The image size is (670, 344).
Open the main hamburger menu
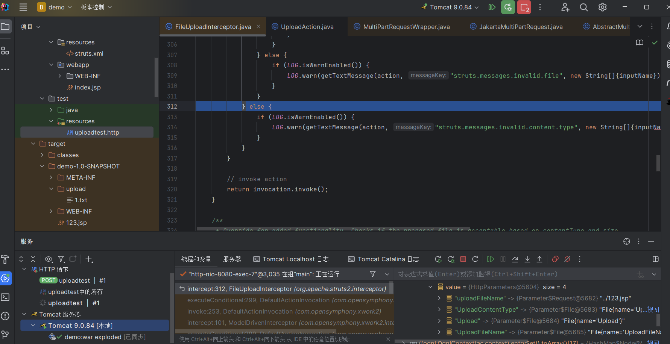(23, 7)
